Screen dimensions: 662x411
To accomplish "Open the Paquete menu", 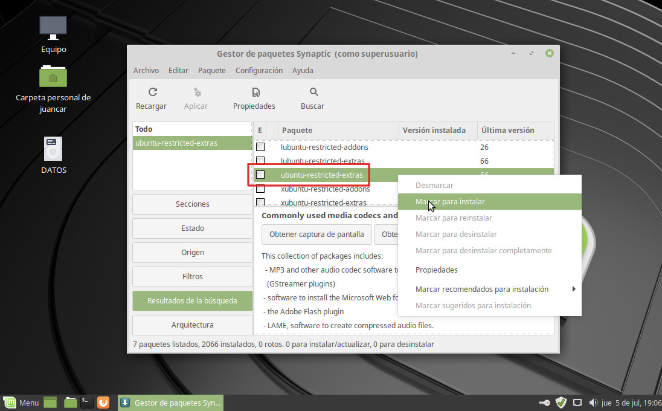I will (211, 70).
